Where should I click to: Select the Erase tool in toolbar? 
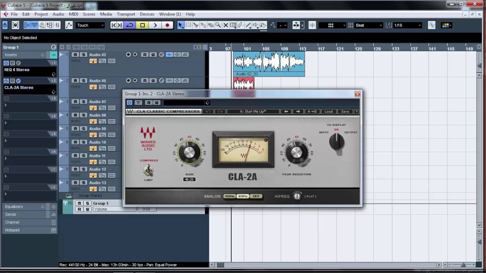tap(211, 25)
